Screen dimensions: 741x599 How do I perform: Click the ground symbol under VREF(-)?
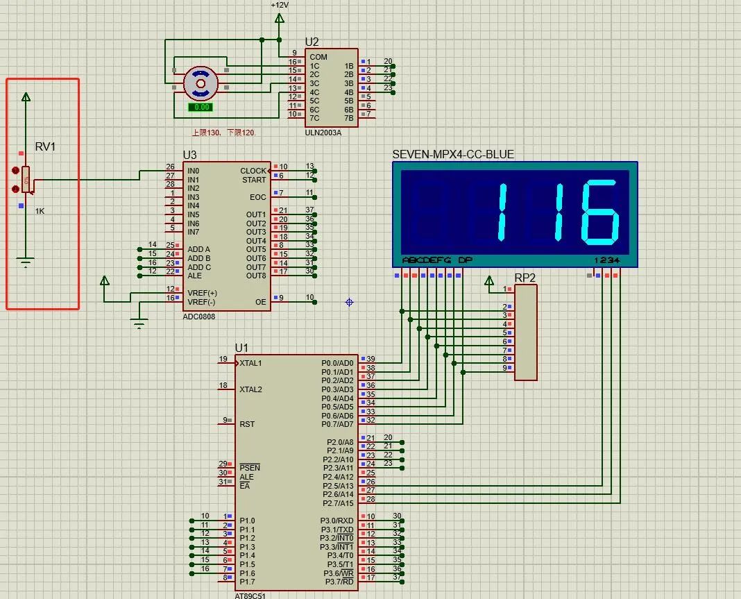(x=139, y=321)
